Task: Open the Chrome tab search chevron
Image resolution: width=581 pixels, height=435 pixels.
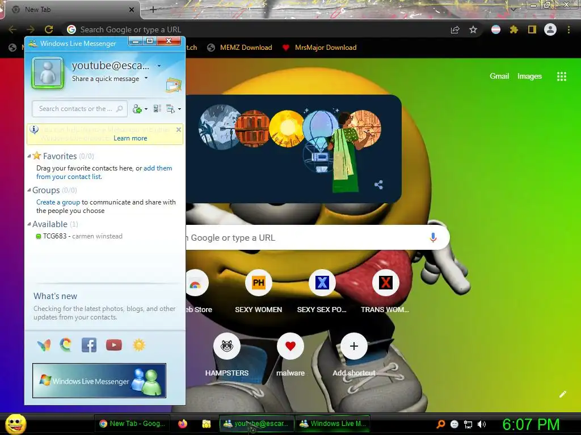Action: click(x=513, y=9)
